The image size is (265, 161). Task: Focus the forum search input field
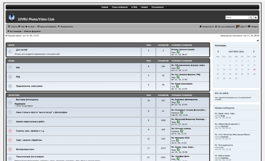click(x=237, y=18)
